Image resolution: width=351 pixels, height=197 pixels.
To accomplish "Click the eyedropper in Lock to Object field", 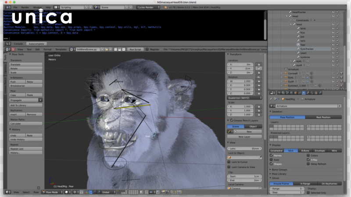I will 260,157.
